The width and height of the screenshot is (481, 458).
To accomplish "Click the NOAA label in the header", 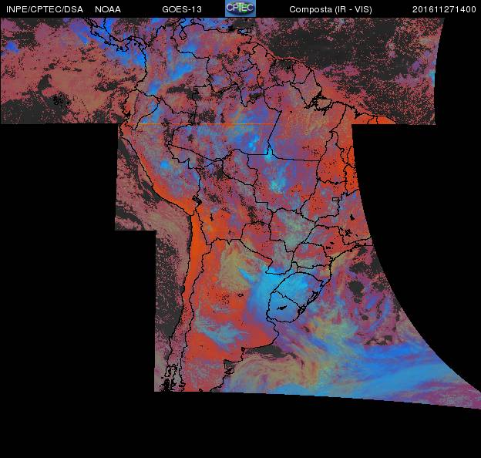I will 108,9.
